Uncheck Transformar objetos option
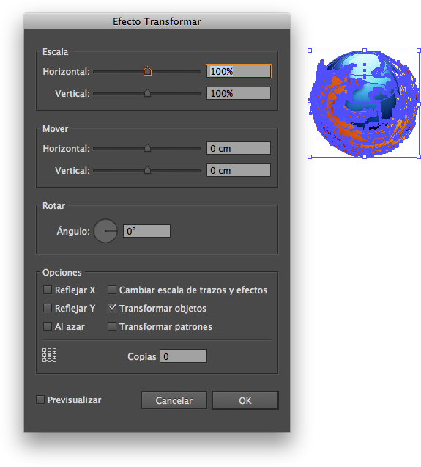This screenshot has height=467, width=421. coord(112,308)
